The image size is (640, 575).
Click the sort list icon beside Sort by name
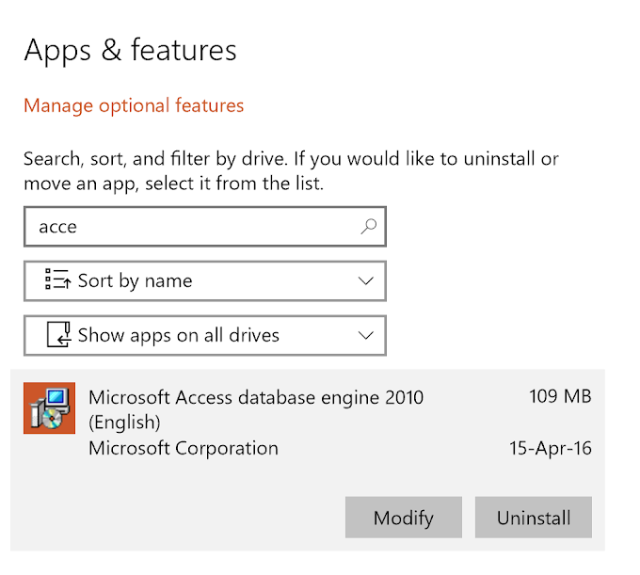coord(57,280)
